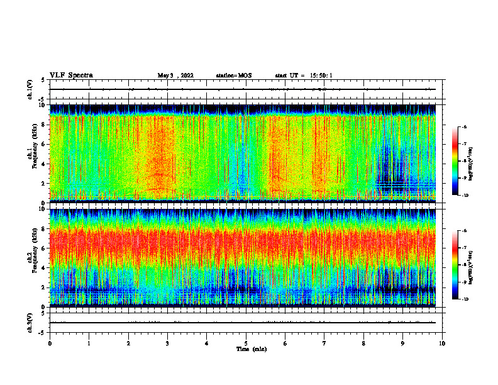Click the "3" tick label on the time axis
The width and height of the screenshot is (498, 385).
coord(167,343)
